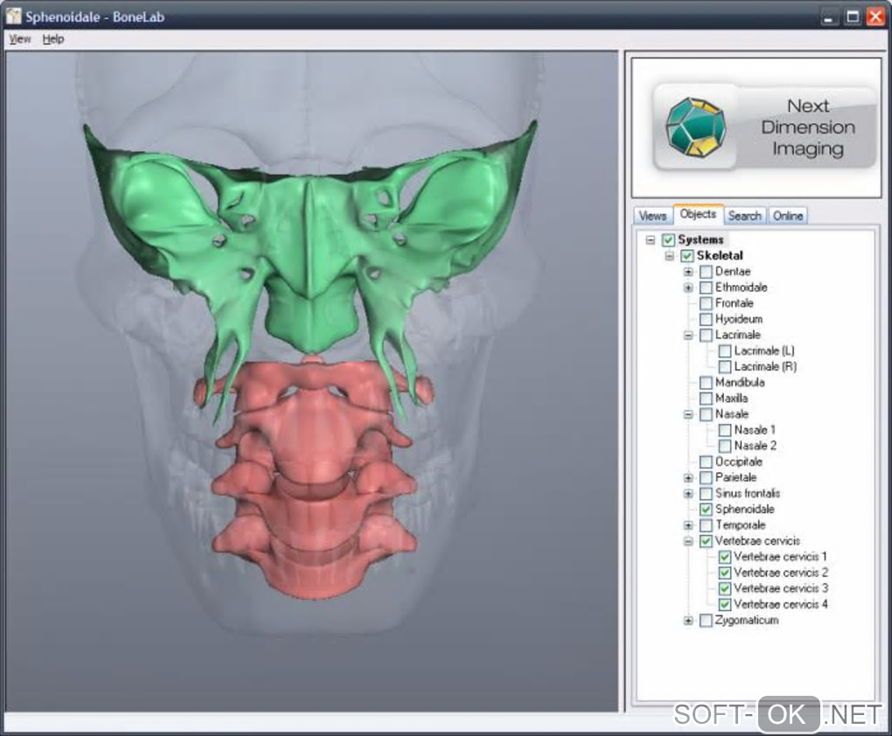Open the Help menu
Screen dimensions: 892x736
tap(52, 39)
